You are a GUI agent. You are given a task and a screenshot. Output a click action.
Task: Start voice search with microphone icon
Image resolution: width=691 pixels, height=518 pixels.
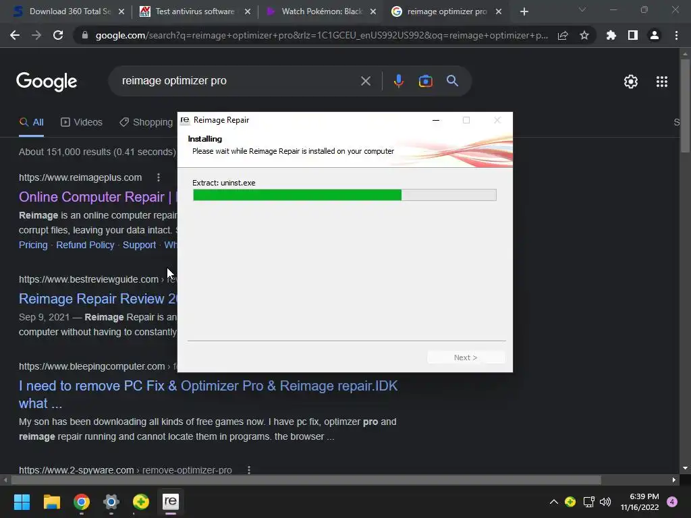coord(398,81)
